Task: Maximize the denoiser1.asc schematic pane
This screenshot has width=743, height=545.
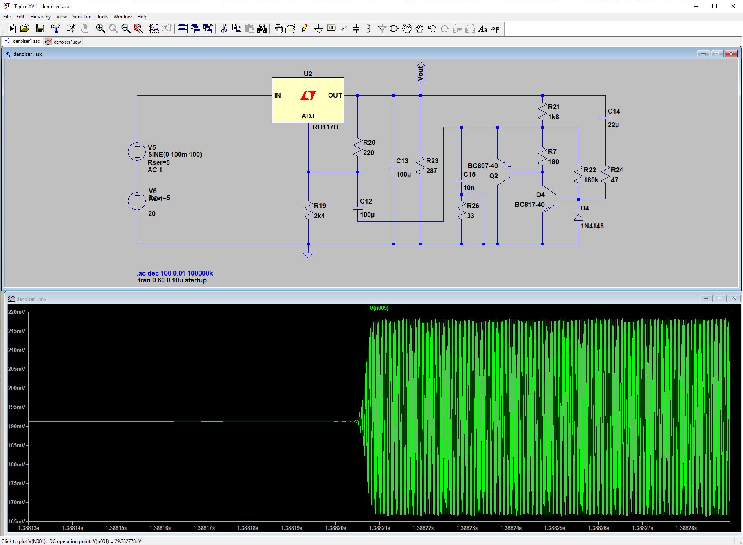Action: pyautogui.click(x=717, y=54)
